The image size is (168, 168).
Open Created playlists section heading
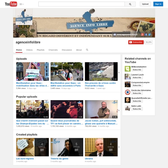pos(27,135)
